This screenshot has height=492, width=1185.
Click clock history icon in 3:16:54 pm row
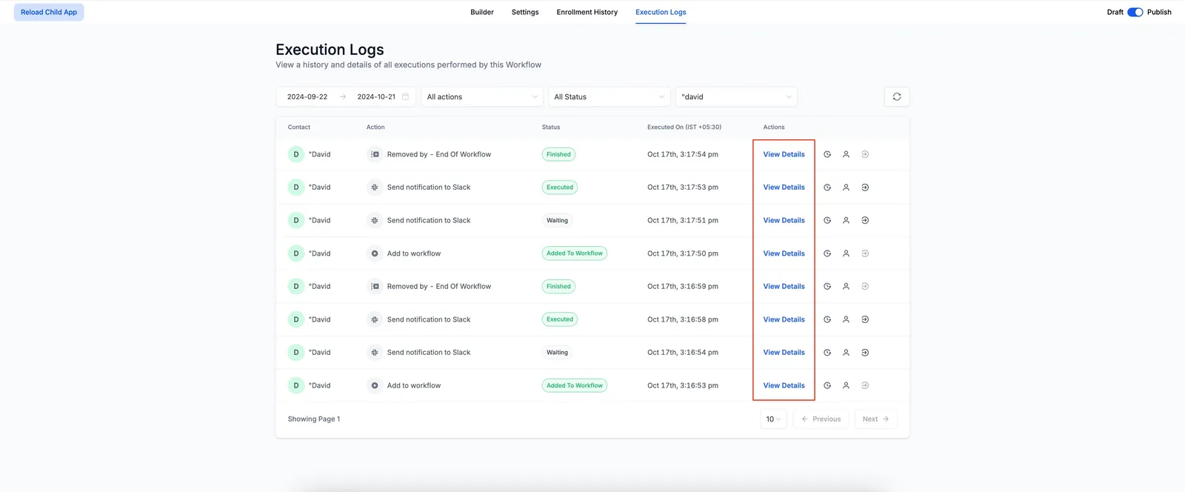pyautogui.click(x=827, y=353)
